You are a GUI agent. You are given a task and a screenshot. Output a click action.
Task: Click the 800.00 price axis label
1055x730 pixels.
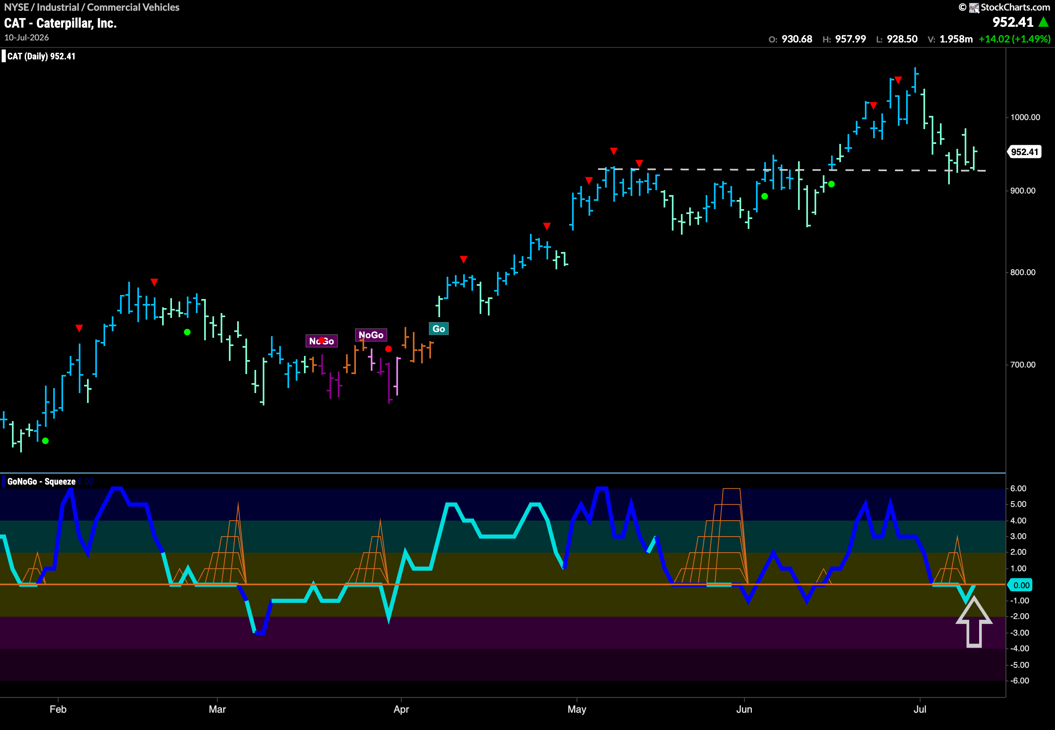[x=1023, y=272]
